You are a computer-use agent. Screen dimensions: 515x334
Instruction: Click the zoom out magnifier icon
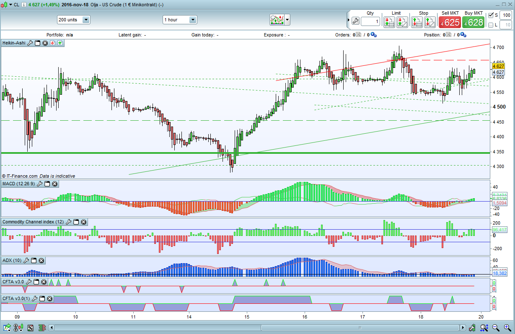(x=495, y=327)
